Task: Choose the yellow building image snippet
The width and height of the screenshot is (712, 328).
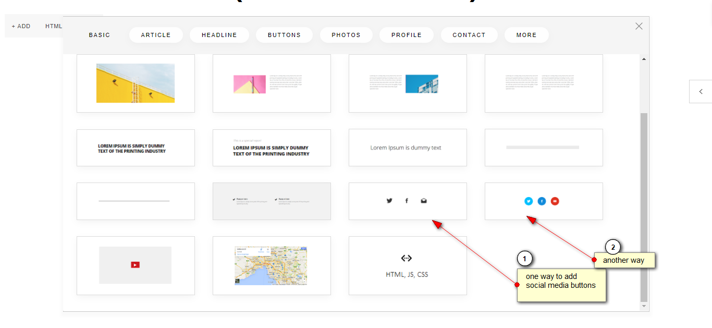Action: 136,83
